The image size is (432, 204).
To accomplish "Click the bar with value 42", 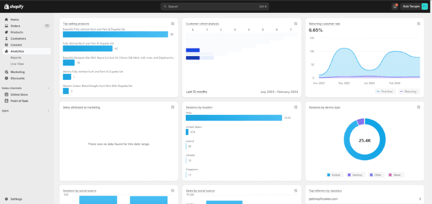I will pyautogui.click(x=87, y=49).
